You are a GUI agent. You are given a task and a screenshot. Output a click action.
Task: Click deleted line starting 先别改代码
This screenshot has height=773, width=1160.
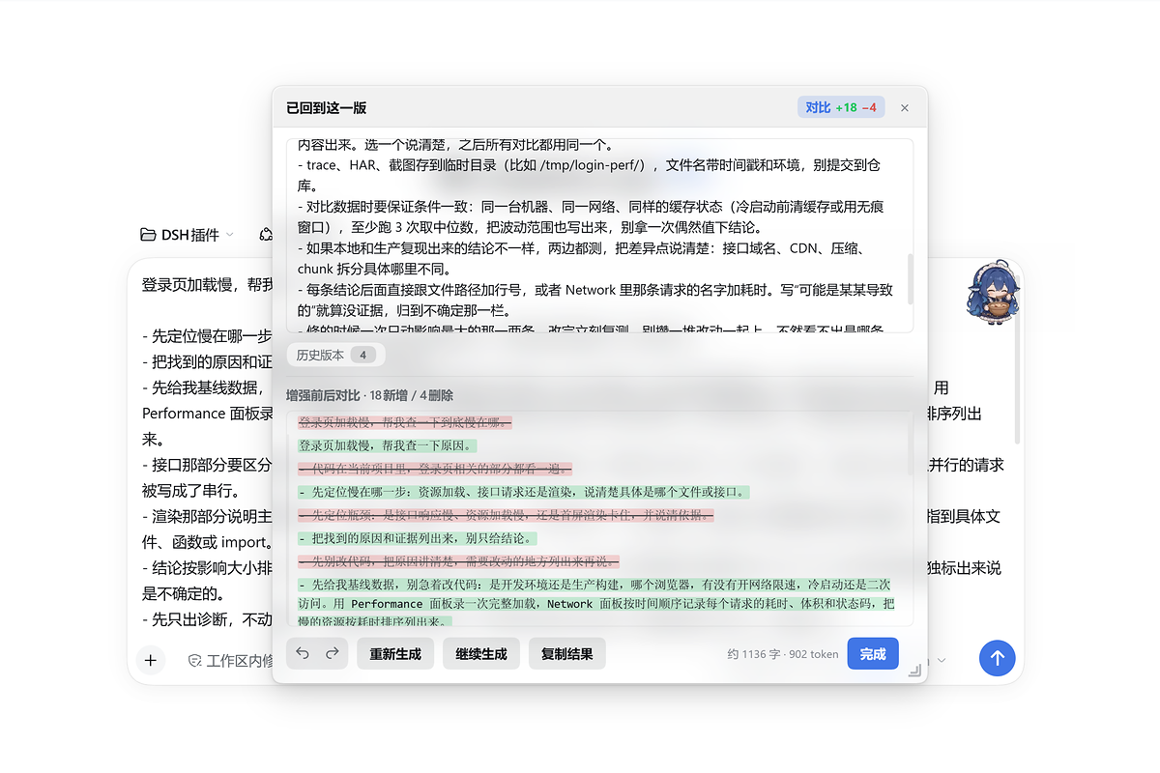coord(458,561)
